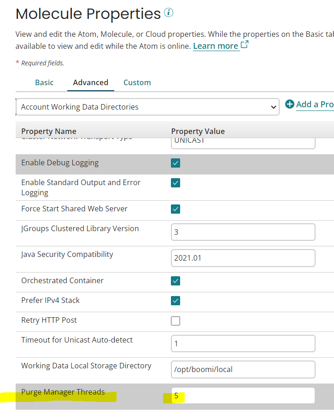Click the info icon beside Molecule Properties
This screenshot has height=419, width=334.
169,13
